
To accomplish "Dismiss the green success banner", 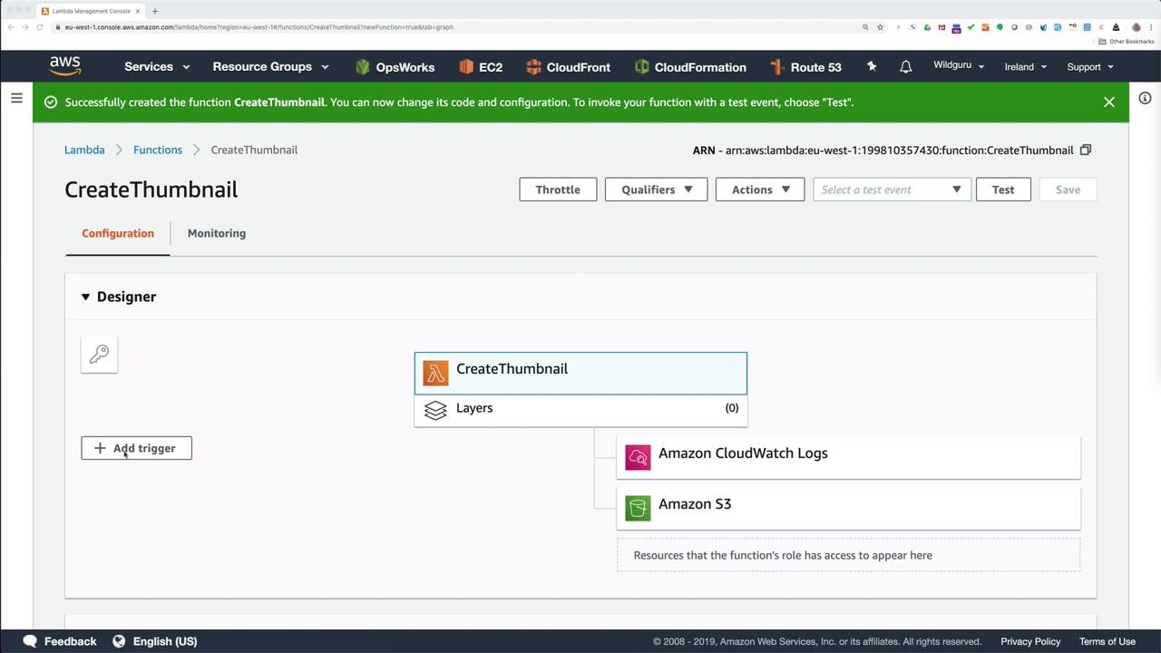I will (x=1108, y=102).
